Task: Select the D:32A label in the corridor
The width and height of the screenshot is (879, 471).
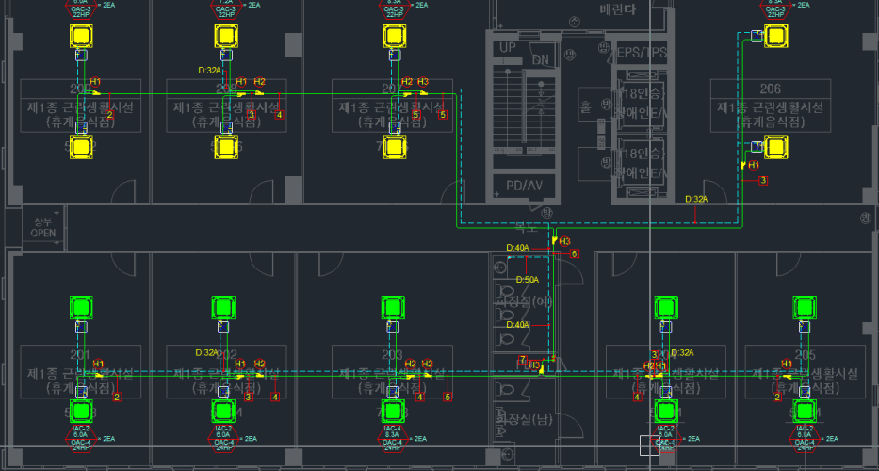Action: point(695,199)
